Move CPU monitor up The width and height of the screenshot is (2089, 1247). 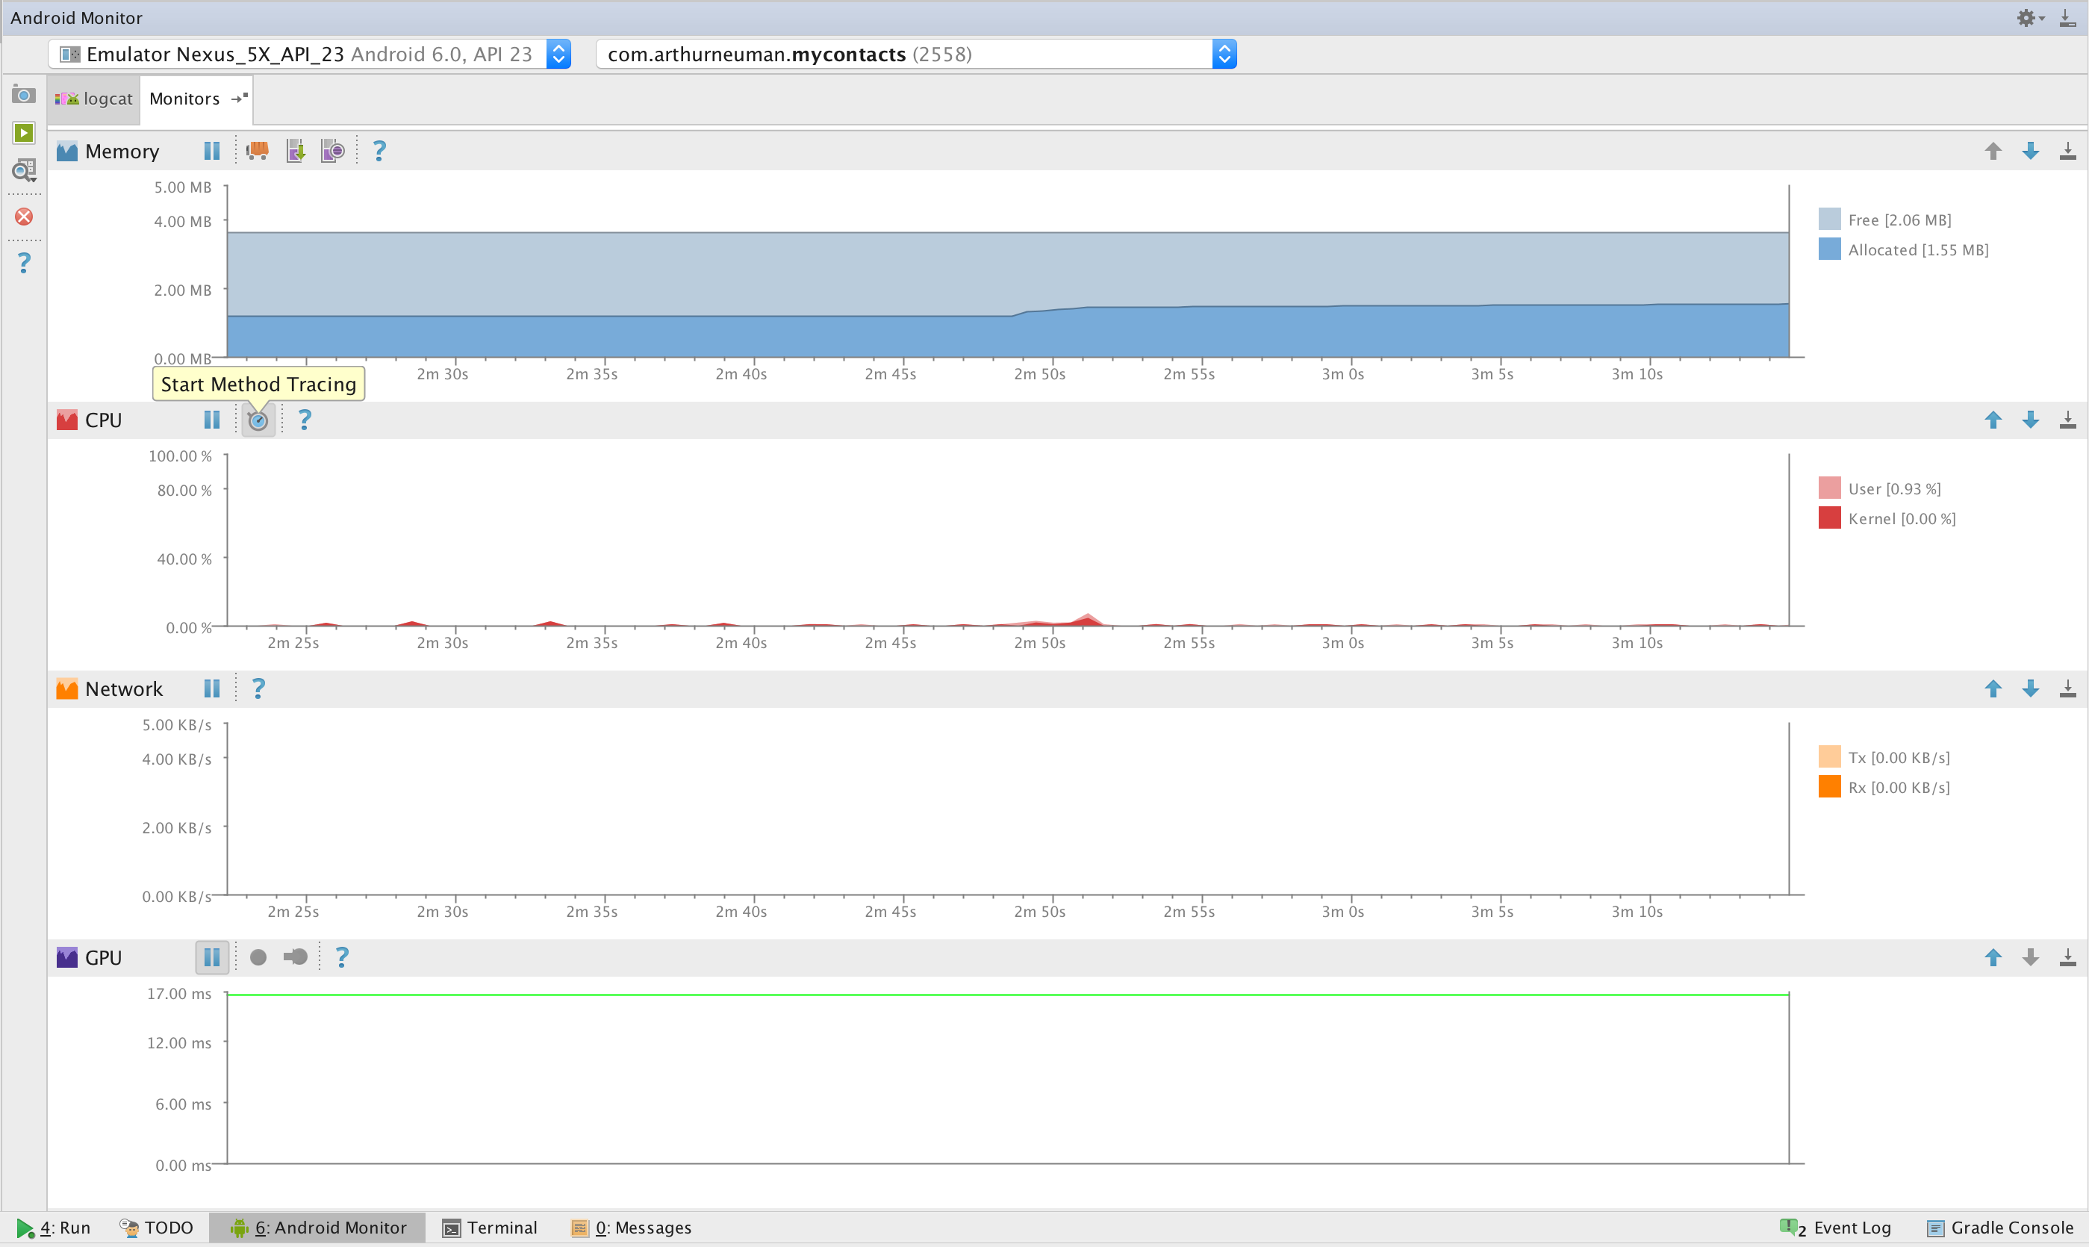[1993, 420]
